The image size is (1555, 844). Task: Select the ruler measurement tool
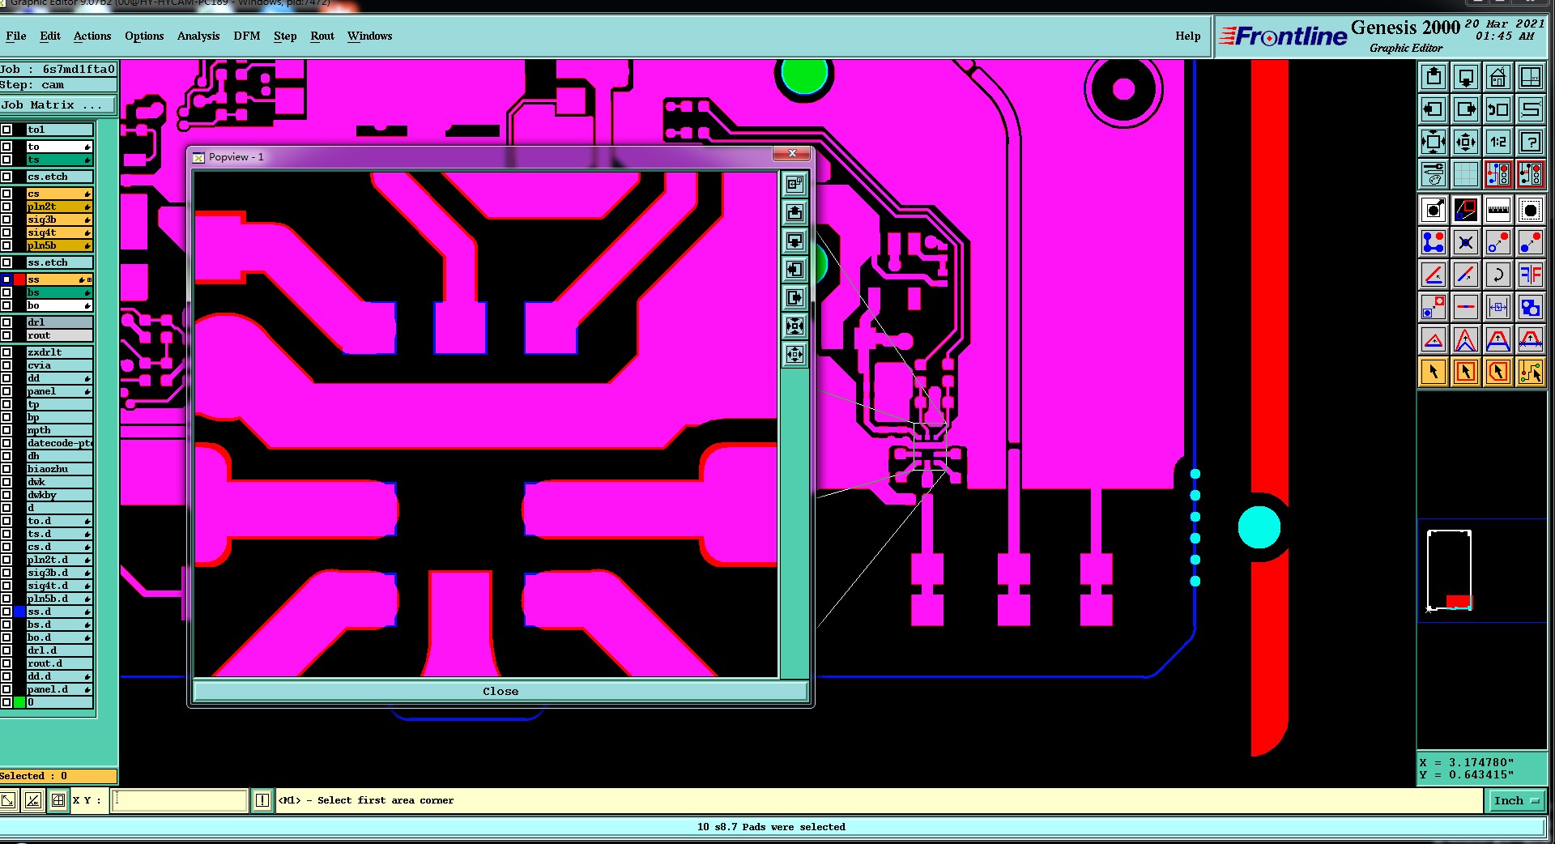pyautogui.click(x=1497, y=211)
